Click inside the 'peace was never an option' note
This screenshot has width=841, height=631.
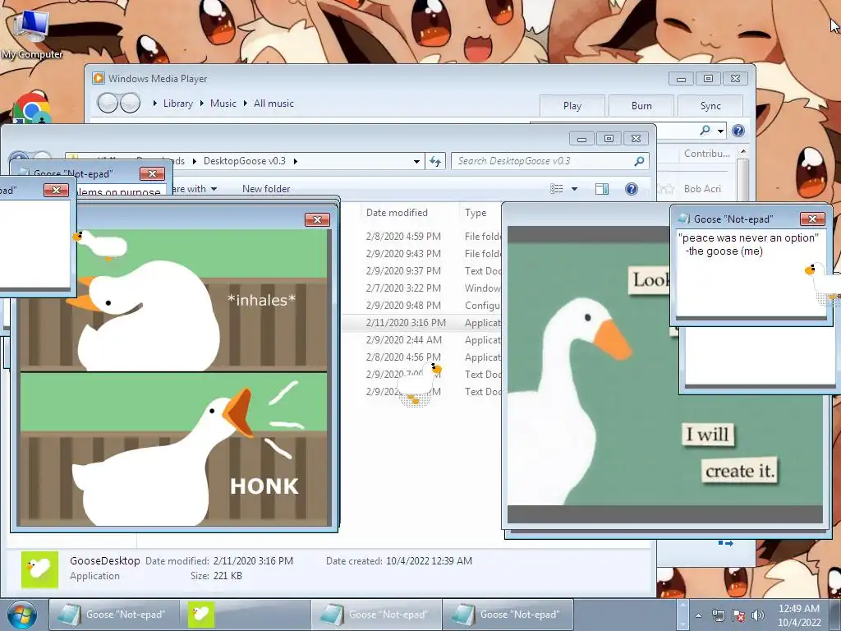coord(749,274)
